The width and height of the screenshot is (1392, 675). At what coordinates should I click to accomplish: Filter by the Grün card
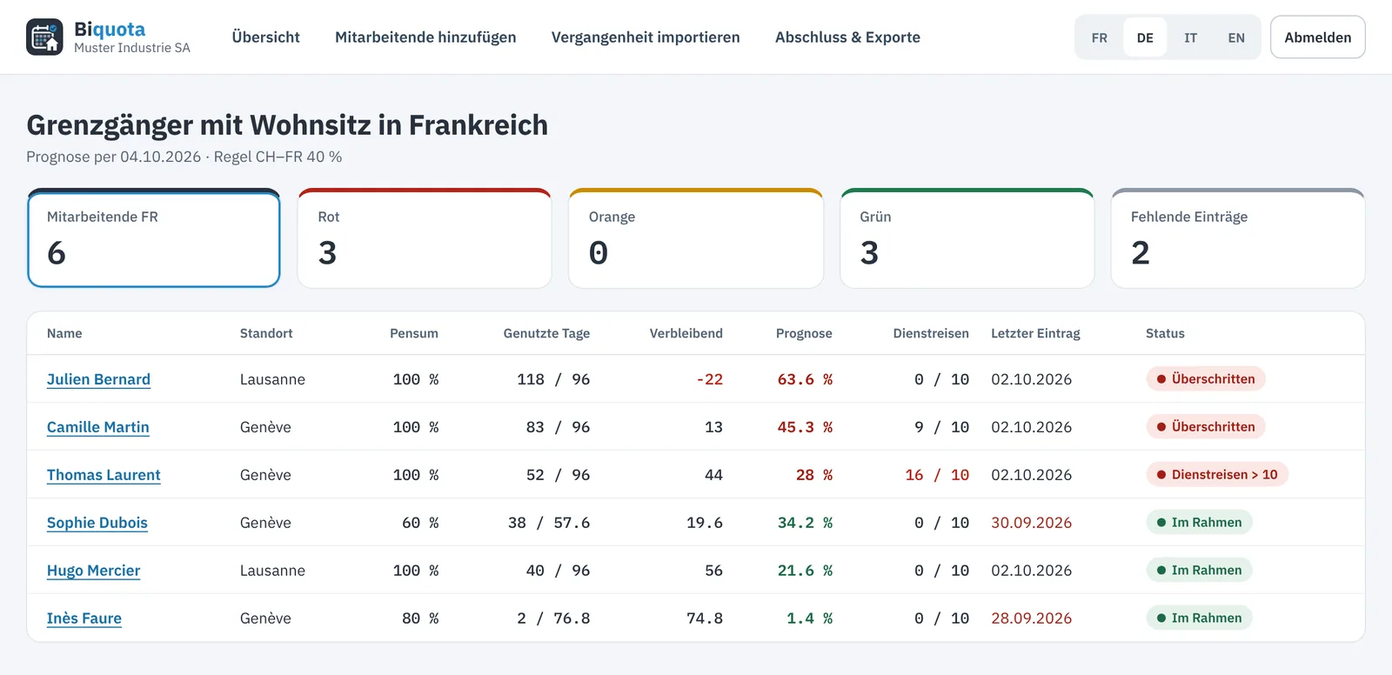967,238
